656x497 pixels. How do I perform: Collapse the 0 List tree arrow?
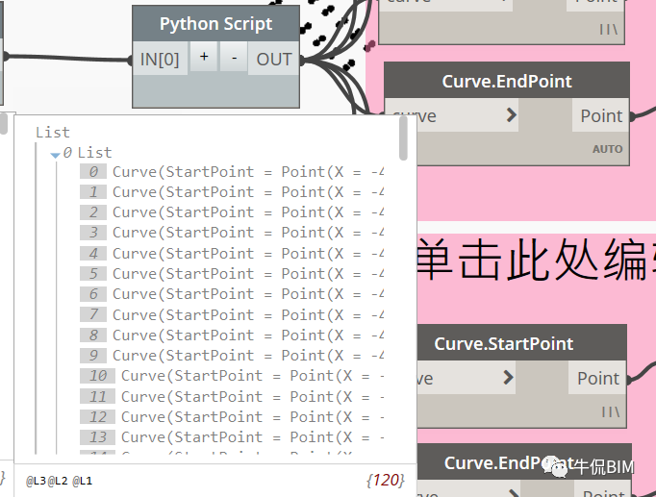[55, 155]
